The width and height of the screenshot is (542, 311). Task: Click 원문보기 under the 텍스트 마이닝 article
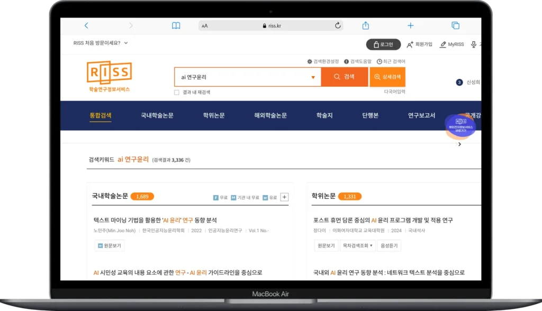[x=109, y=246]
